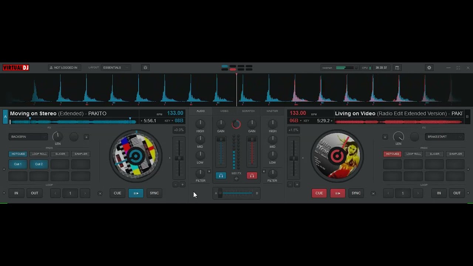The width and height of the screenshot is (473, 266).
Task: Click the deck A volume fader
Action: point(221,140)
